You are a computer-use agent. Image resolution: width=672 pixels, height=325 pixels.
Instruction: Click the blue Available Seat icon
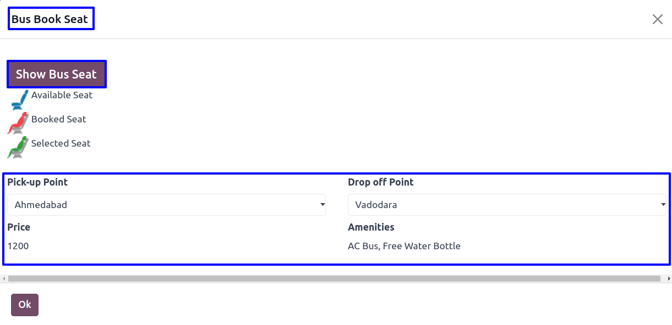(x=19, y=100)
